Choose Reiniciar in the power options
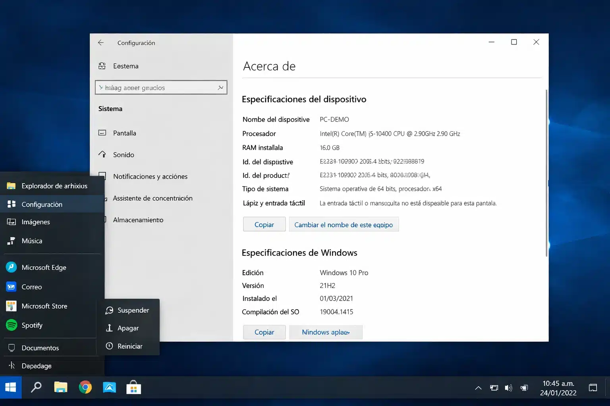610x406 pixels. click(130, 346)
